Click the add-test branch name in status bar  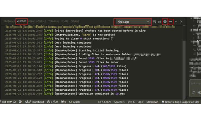[x=7, y=102]
